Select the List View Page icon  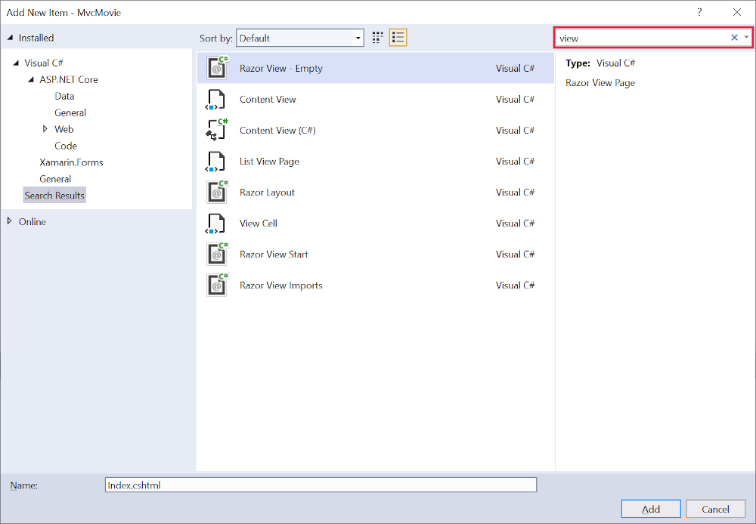pos(216,162)
